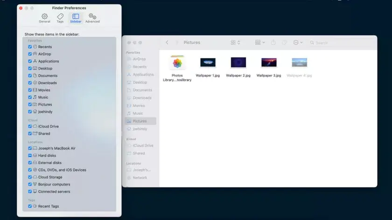
Task: Select Wallpaper 1.jpg thumbnail
Action: 208,62
